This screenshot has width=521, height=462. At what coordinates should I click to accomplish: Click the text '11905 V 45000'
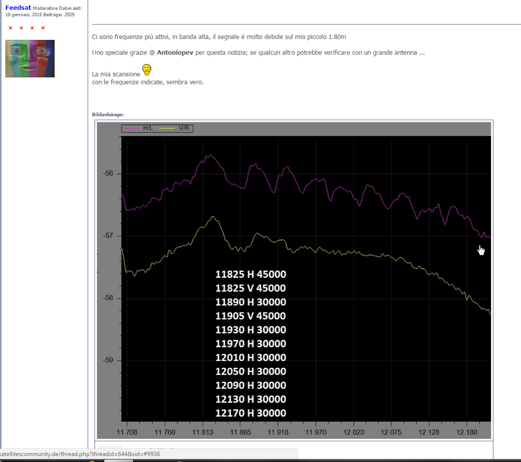(x=251, y=316)
